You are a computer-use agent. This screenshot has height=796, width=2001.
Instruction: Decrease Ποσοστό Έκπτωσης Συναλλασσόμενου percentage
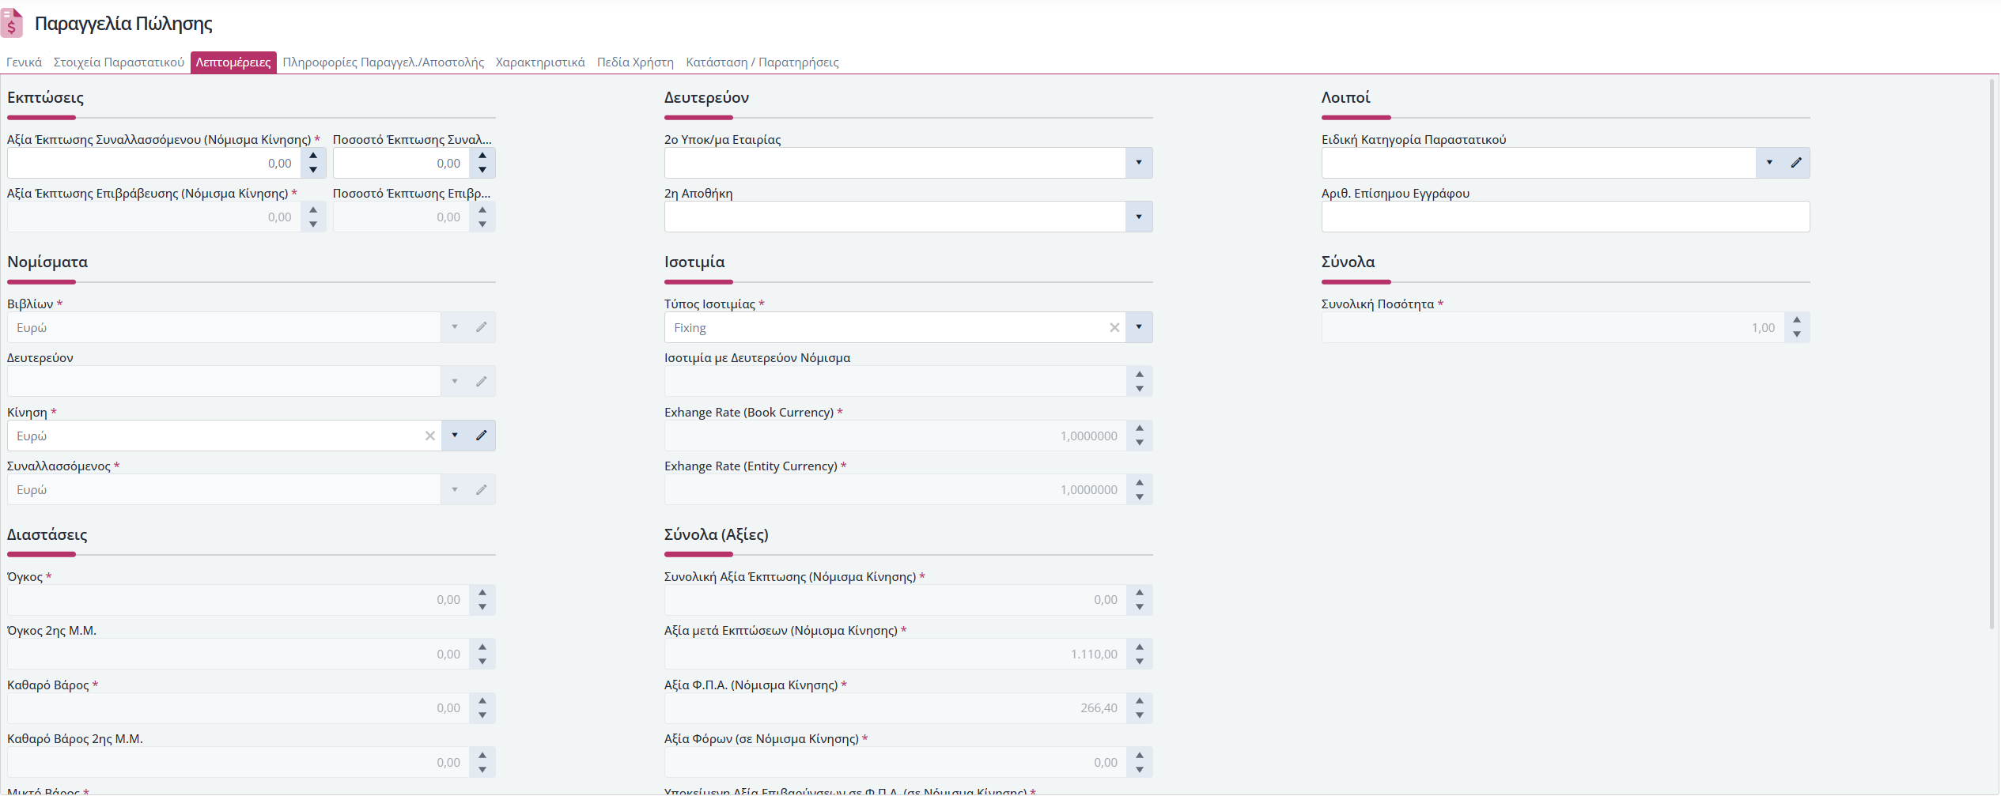482,170
